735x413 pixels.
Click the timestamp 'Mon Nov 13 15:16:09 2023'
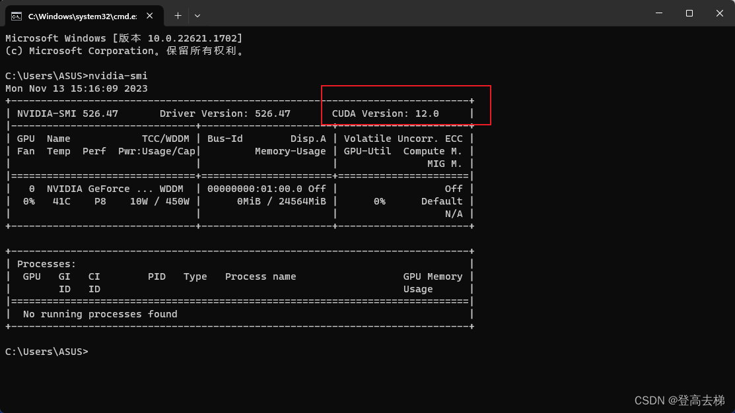[x=77, y=88]
